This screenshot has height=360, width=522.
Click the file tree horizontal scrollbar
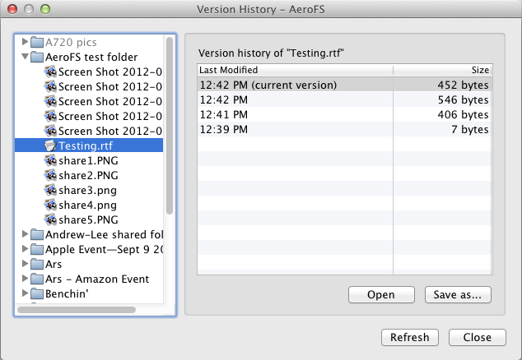point(77,310)
